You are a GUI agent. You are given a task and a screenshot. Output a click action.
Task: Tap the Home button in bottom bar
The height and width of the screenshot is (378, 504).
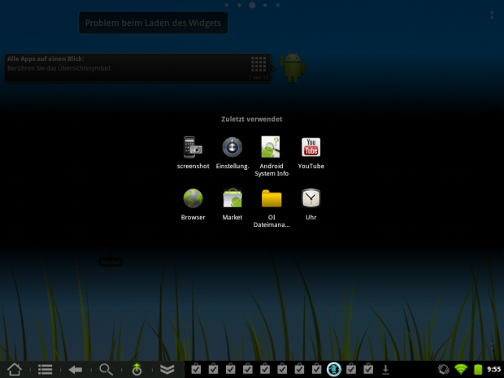[x=15, y=369]
